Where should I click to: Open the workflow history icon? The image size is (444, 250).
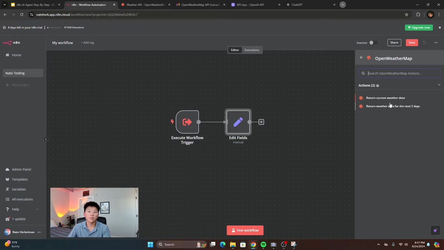coord(425,43)
